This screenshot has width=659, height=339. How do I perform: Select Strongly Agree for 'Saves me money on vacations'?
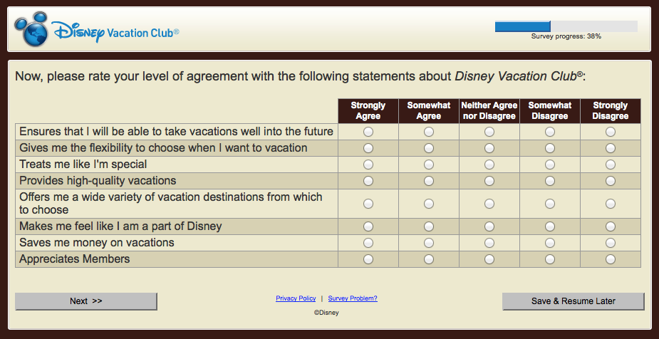(368, 243)
